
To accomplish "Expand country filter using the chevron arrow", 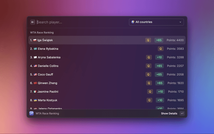I will click(x=180, y=22).
